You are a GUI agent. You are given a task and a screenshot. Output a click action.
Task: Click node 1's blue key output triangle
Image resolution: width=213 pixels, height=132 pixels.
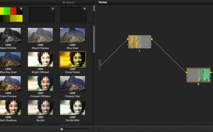click(x=152, y=45)
